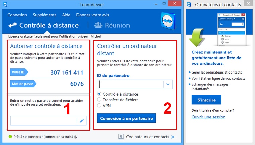Minimize the TeamViewer window
255x145 pixels.
tap(156, 4)
